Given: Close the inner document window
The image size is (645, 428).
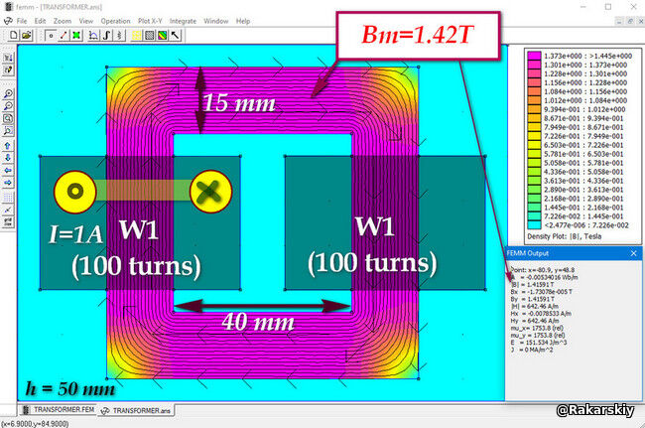Looking at the screenshot, I should [x=640, y=21].
